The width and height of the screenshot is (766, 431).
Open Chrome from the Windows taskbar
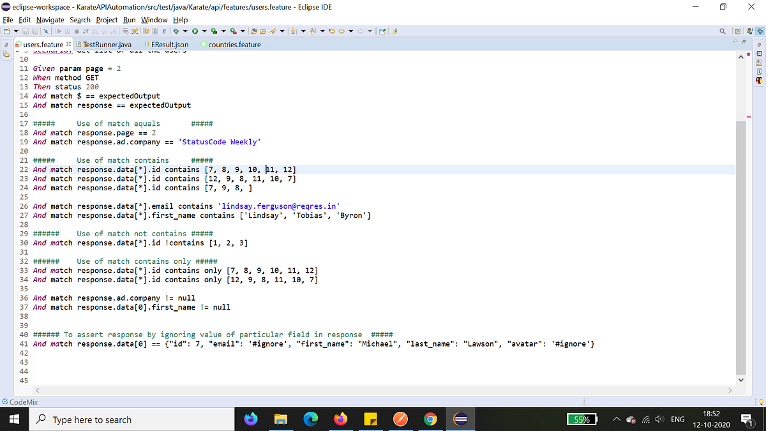pyautogui.click(x=430, y=420)
